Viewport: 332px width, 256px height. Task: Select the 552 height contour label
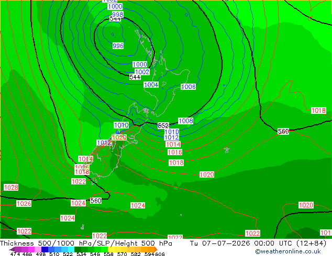click(x=163, y=126)
